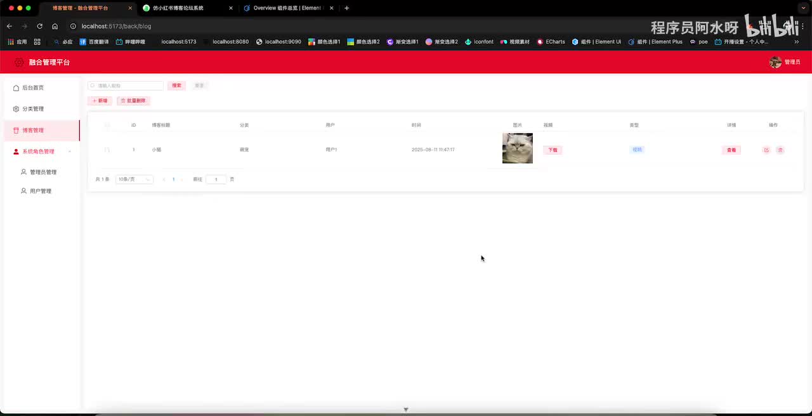The image size is (812, 416).
Task: Open the ECharts bookmark
Action: [x=551, y=42]
